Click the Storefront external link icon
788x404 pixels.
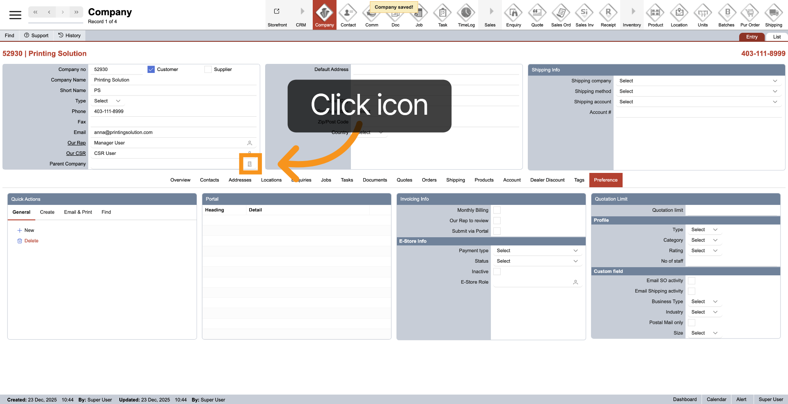coord(277,11)
